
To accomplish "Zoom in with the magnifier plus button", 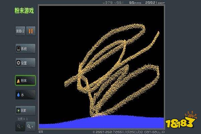I will tap(30, 126).
